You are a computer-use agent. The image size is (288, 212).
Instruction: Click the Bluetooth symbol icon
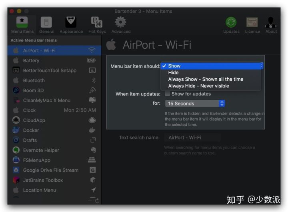[x=94, y=80]
